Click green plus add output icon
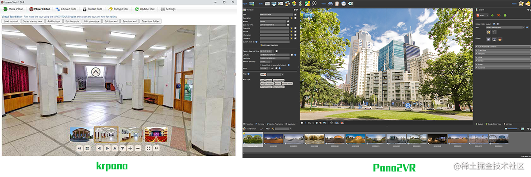Viewport: 531px width, 177px height. click(x=493, y=15)
